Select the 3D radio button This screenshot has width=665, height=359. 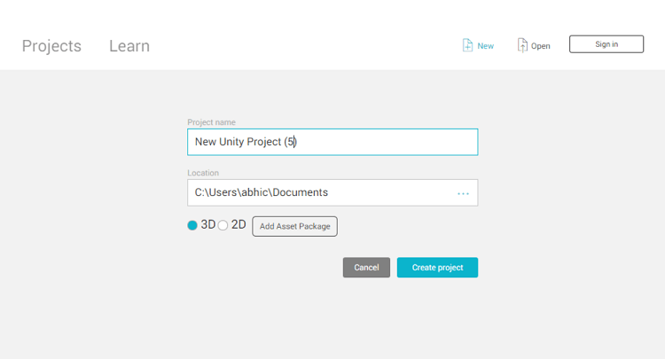[x=192, y=226]
